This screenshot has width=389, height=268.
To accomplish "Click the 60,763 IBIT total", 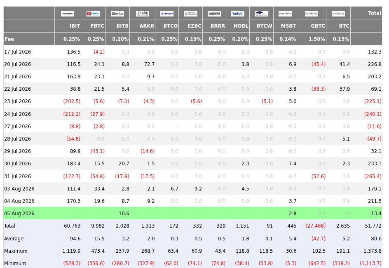I will pyautogui.click(x=72, y=226).
